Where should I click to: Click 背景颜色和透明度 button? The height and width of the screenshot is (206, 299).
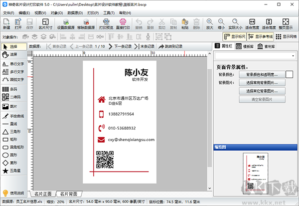click(x=262, y=74)
